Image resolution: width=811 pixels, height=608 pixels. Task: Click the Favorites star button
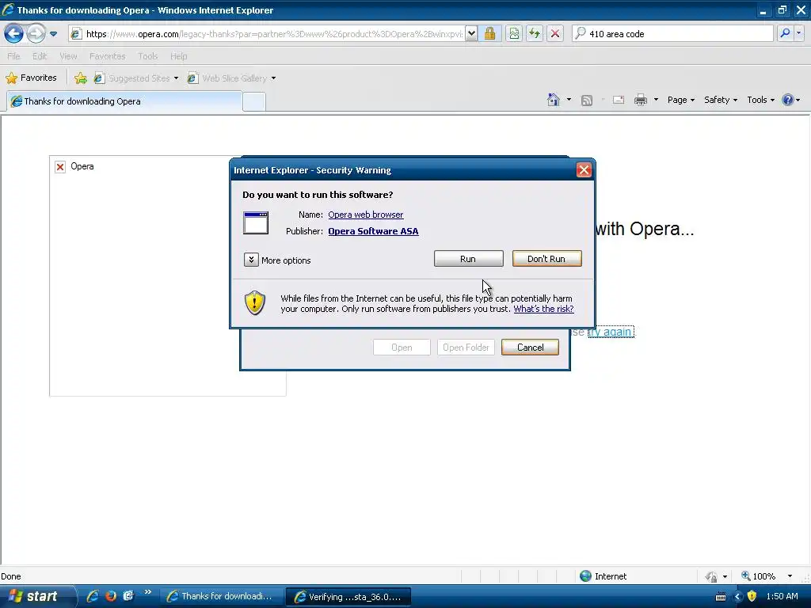tap(31, 78)
